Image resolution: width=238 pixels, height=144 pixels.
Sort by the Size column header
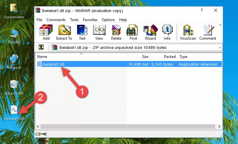pyautogui.click(x=138, y=57)
